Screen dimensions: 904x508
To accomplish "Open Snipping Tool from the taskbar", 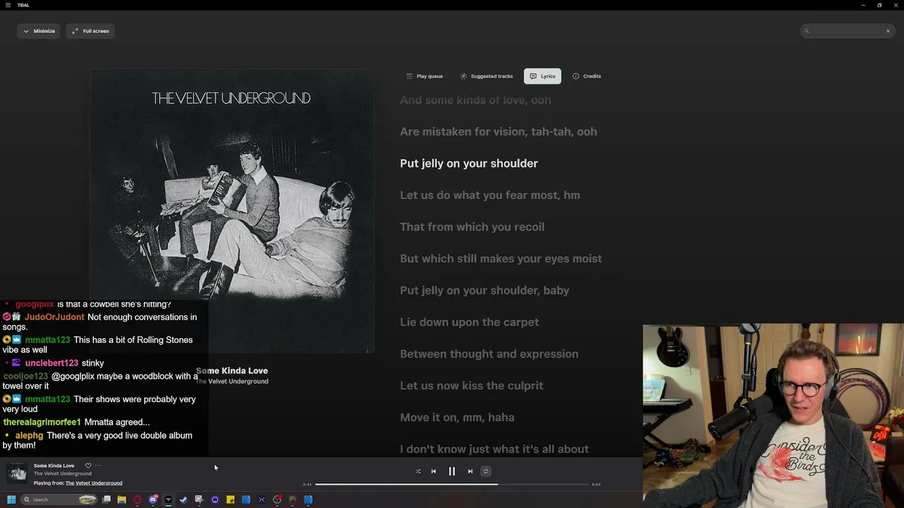I will point(199,500).
